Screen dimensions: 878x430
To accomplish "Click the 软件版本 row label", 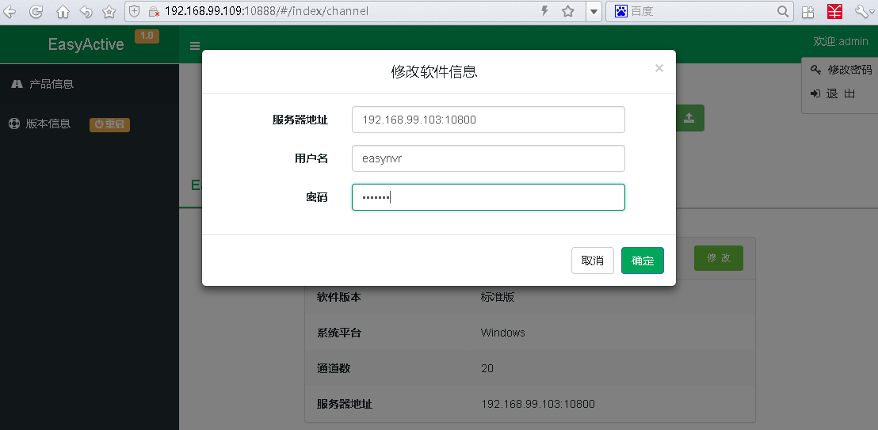I will pos(339,297).
